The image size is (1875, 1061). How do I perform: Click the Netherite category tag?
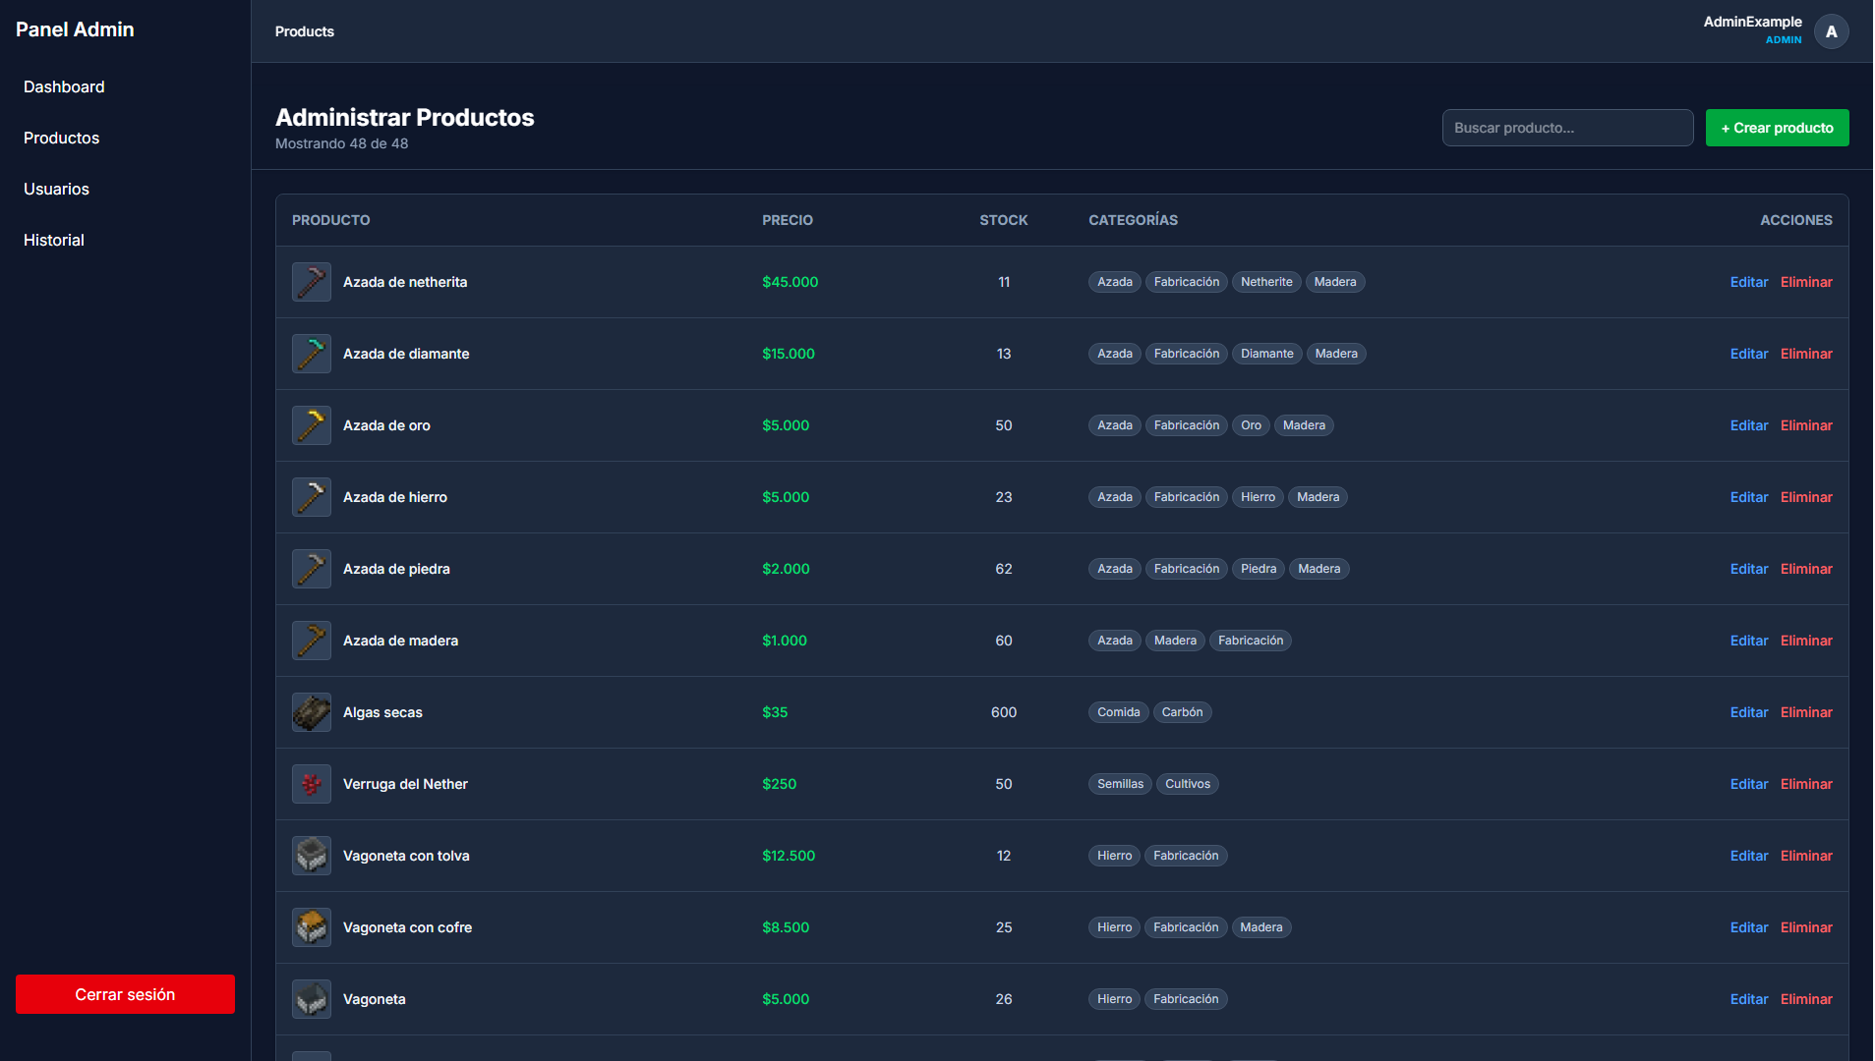pyautogui.click(x=1266, y=282)
